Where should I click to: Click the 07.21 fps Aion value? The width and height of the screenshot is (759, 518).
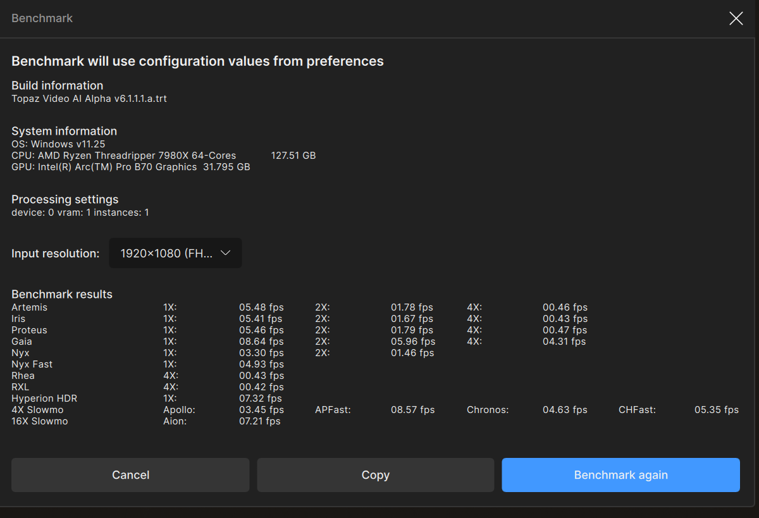[260, 421]
